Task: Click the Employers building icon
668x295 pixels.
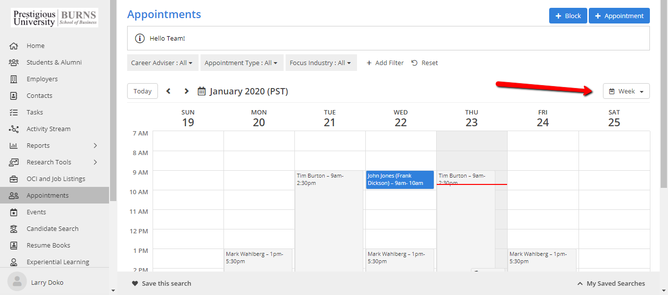Action: tap(14, 79)
